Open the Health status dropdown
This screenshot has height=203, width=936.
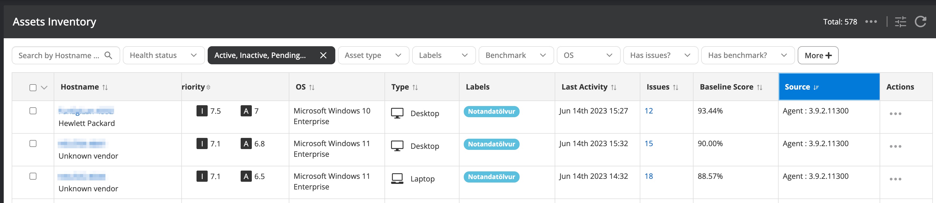(x=164, y=55)
